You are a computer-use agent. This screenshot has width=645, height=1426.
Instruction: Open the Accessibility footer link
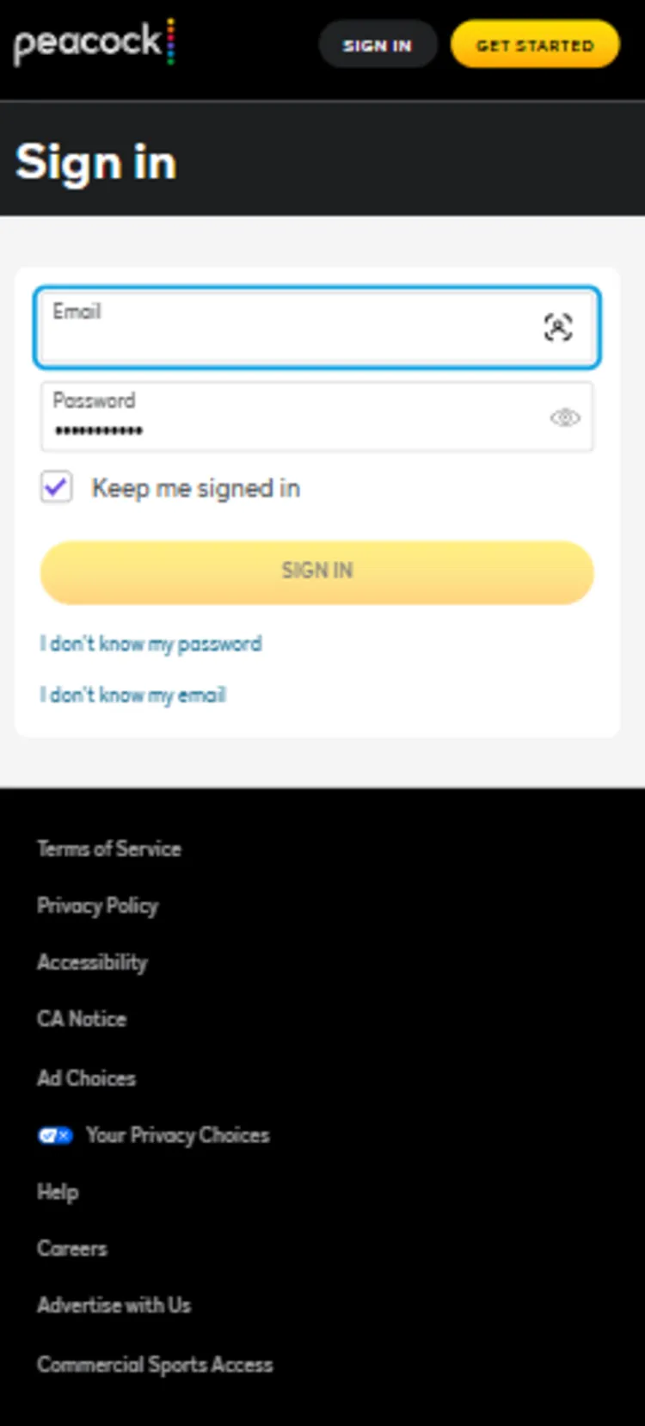(92, 962)
